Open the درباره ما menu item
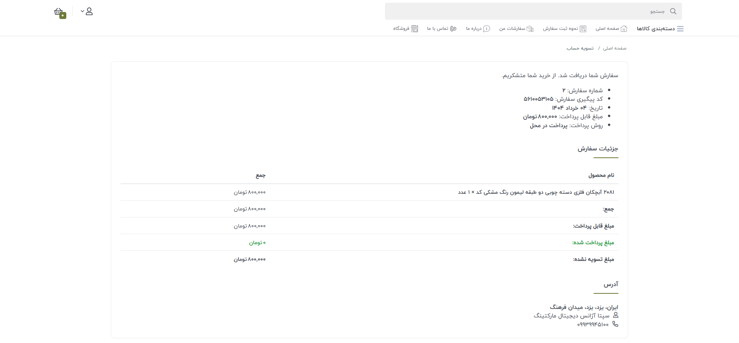 point(473,29)
